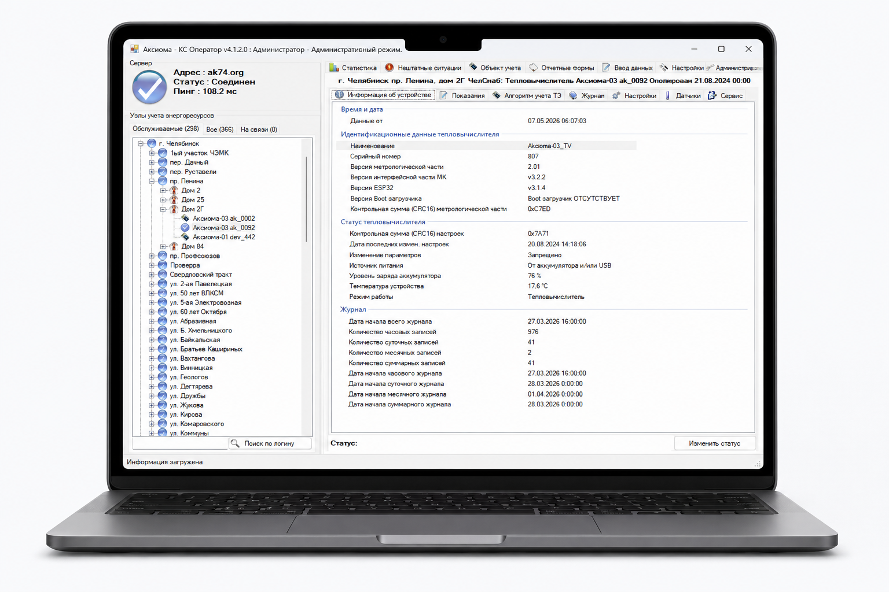This screenshot has width=889, height=592.
Task: Click the globe icon beside ул. Геологов
Action: click(x=163, y=377)
